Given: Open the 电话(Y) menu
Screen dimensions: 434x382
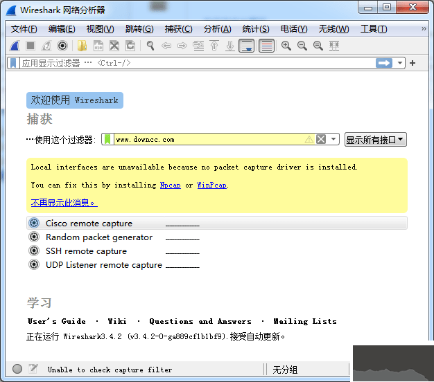Looking at the screenshot, I should [294, 29].
